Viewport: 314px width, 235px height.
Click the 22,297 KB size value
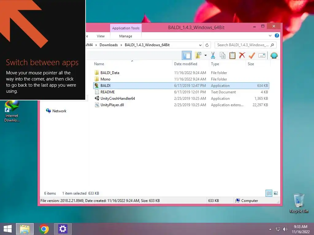260,105
